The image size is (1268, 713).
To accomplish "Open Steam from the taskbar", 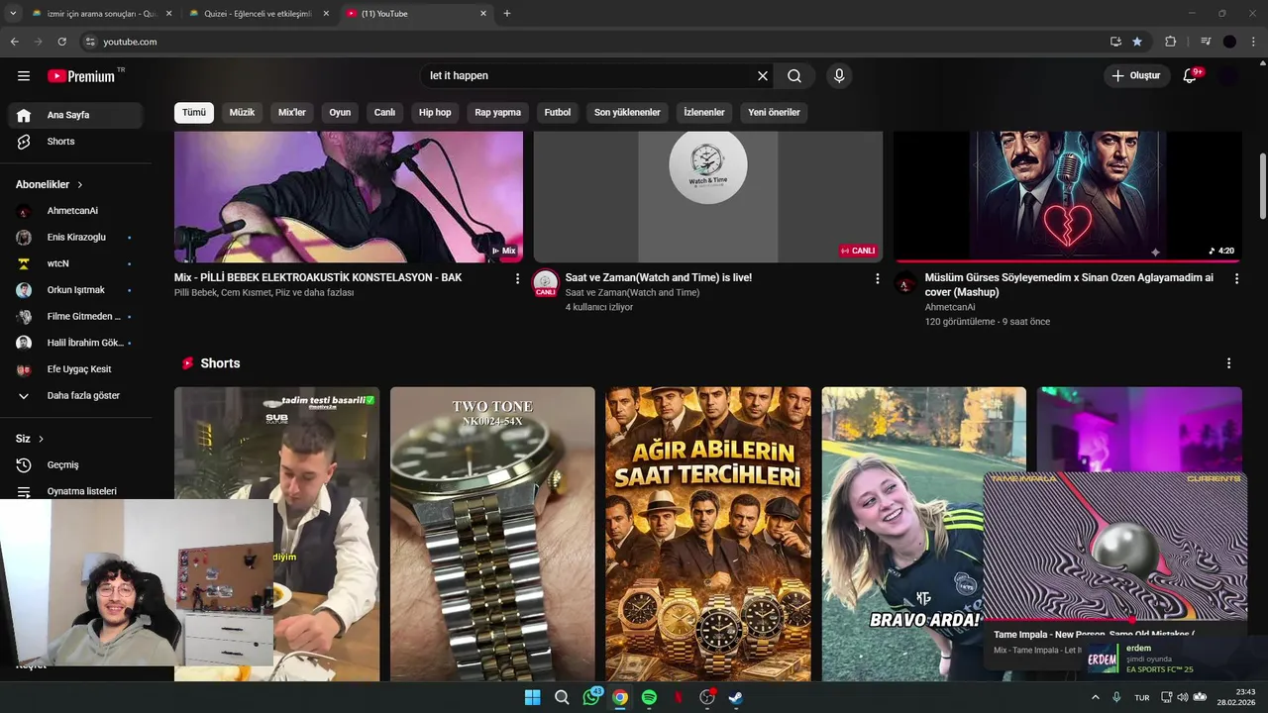I will [736, 697].
